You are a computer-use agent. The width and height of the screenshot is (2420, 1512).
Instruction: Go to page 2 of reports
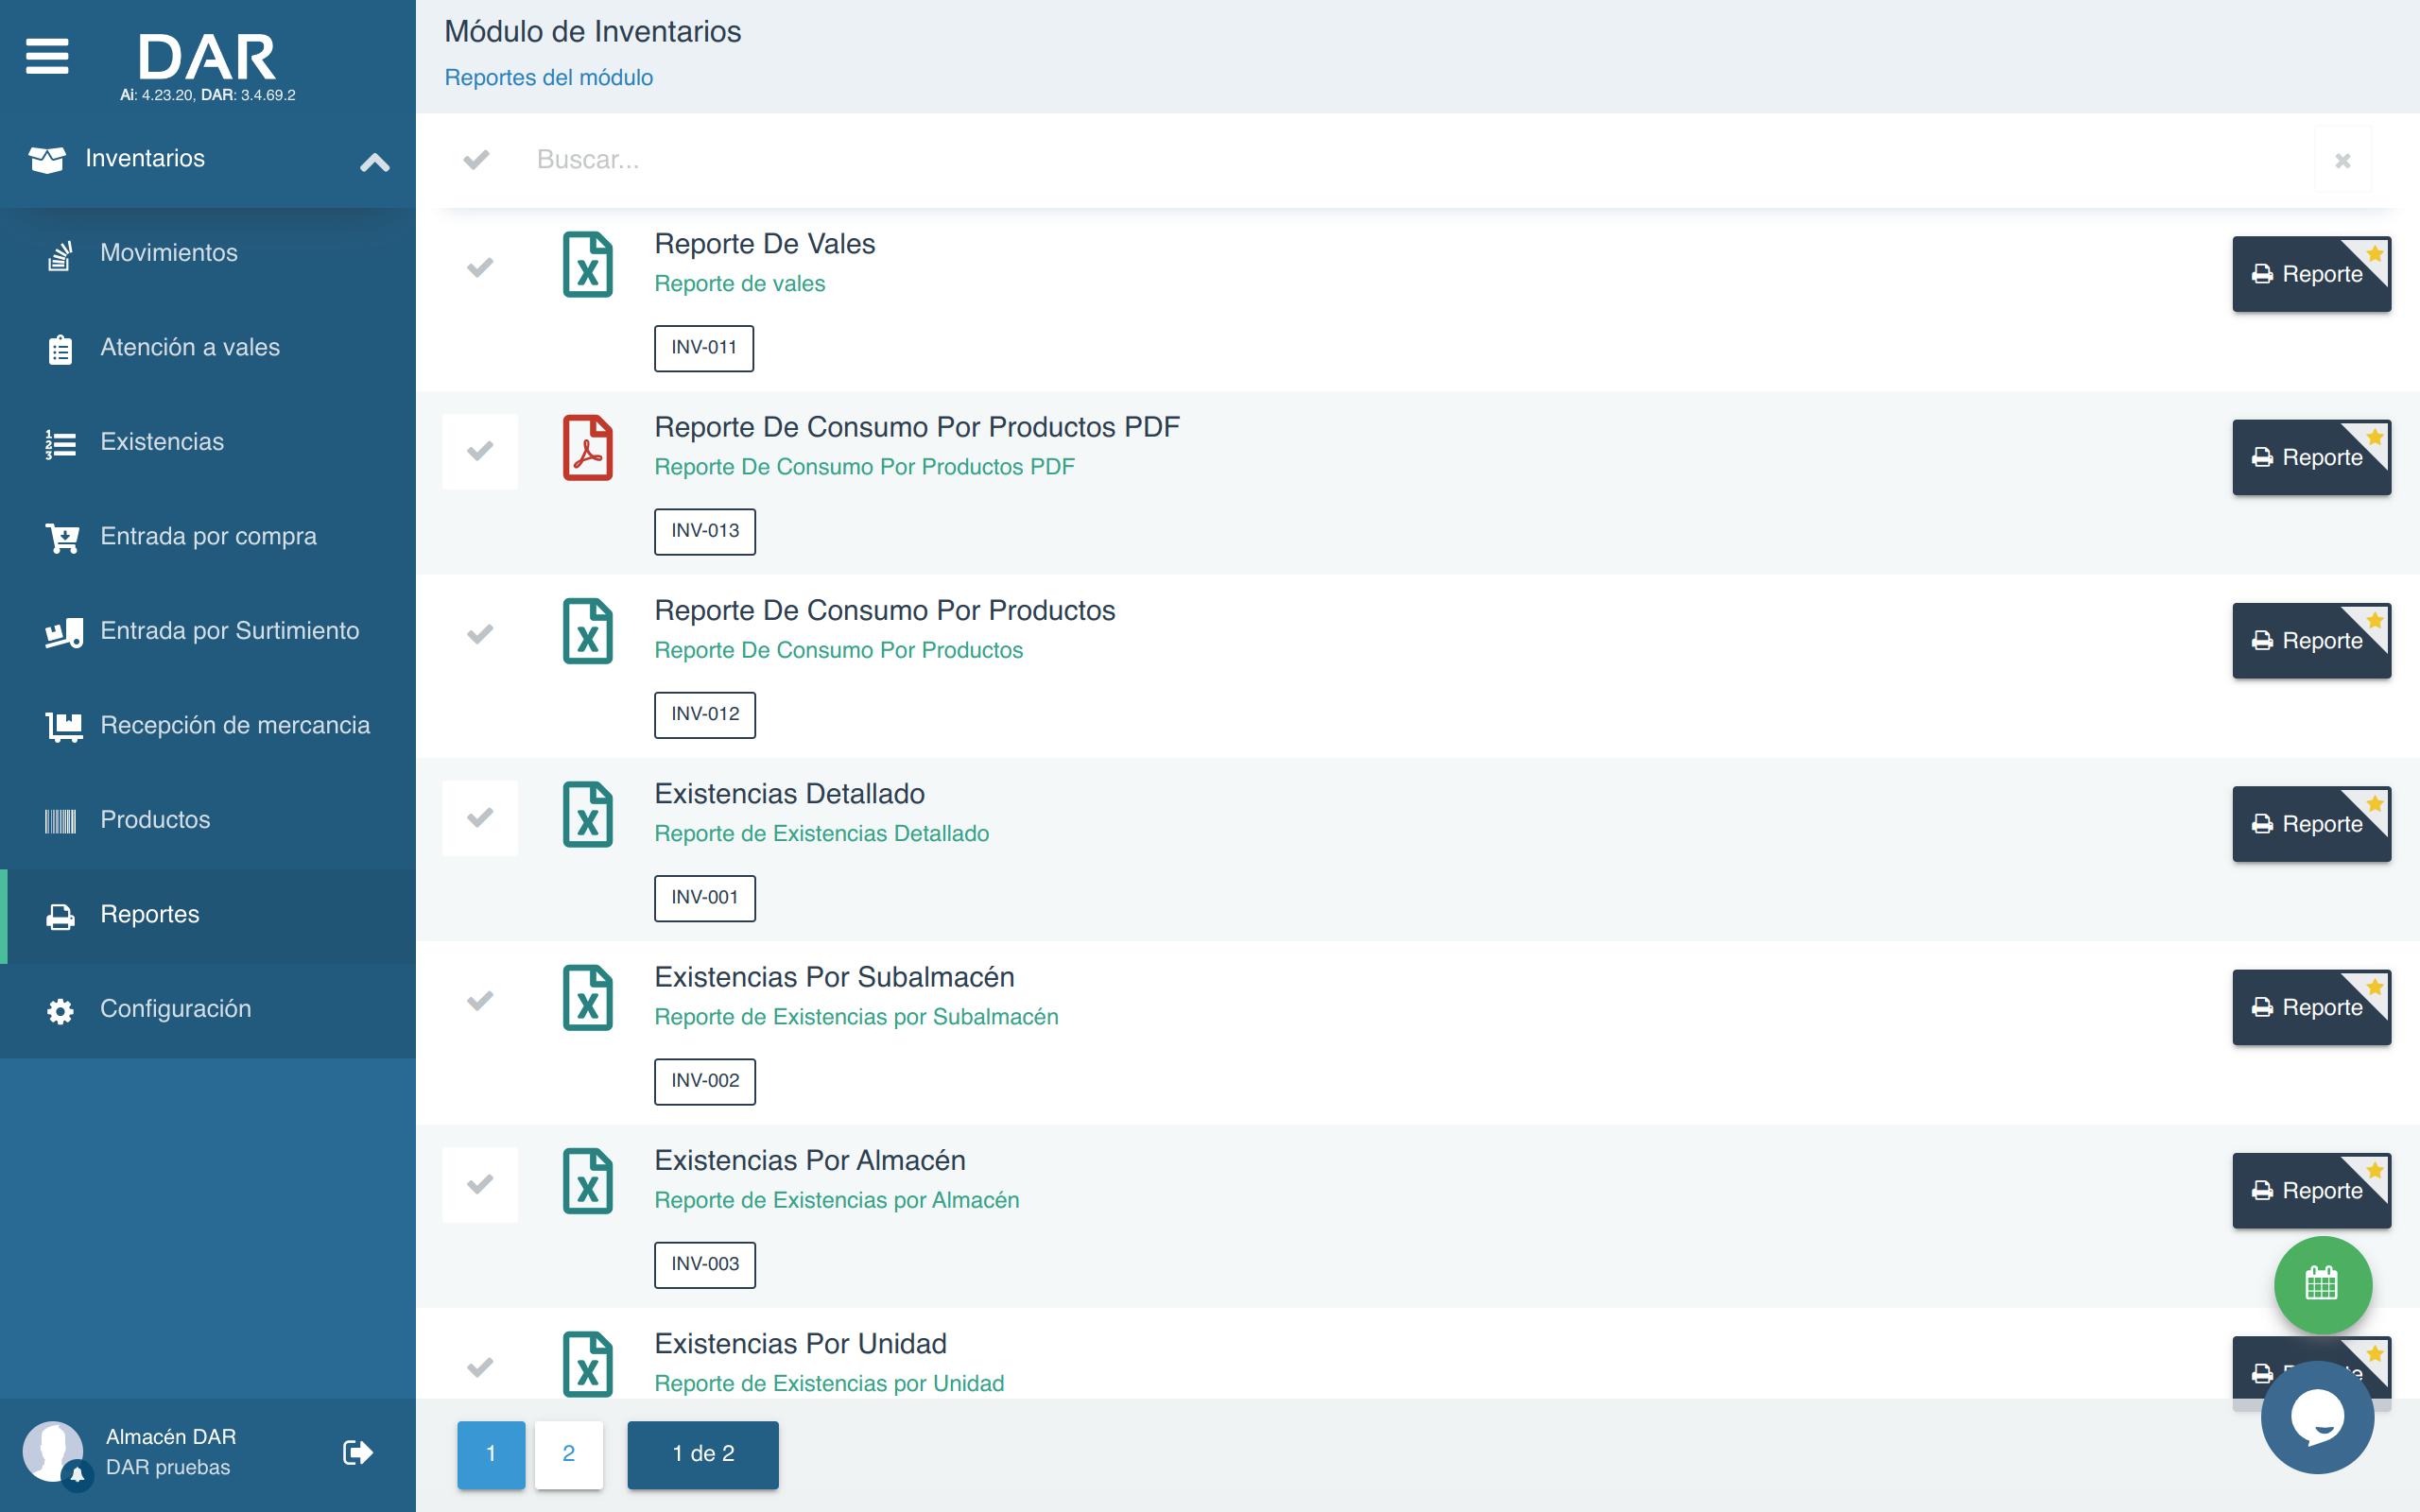[568, 1454]
